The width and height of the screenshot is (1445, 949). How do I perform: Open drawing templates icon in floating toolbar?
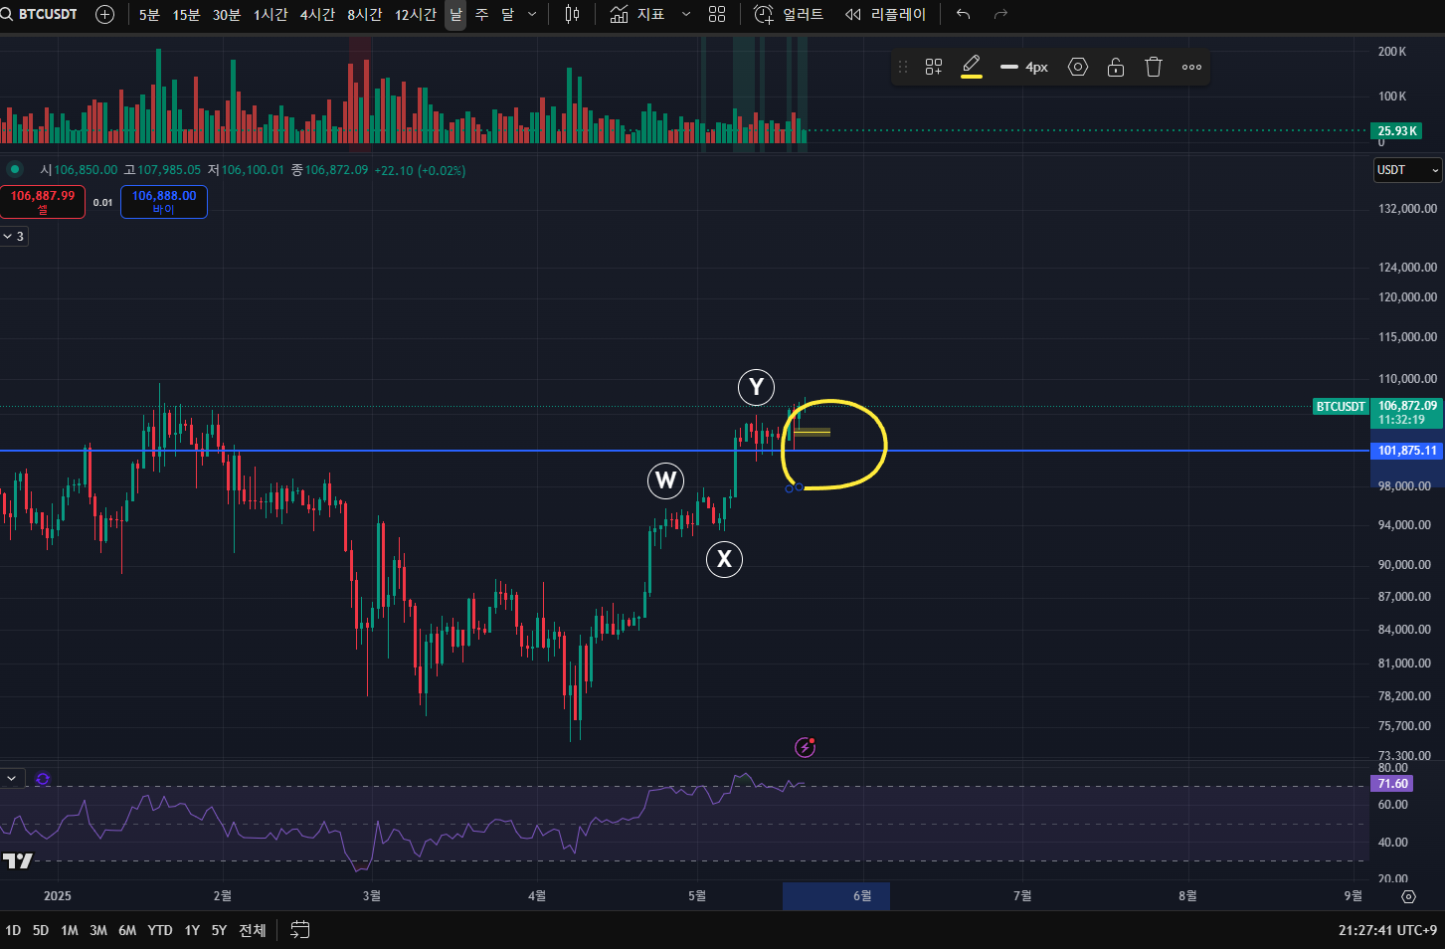point(934,67)
